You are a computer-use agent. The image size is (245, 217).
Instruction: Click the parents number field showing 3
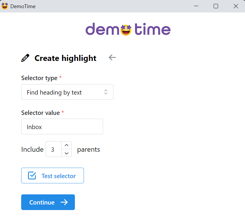click(x=54, y=149)
